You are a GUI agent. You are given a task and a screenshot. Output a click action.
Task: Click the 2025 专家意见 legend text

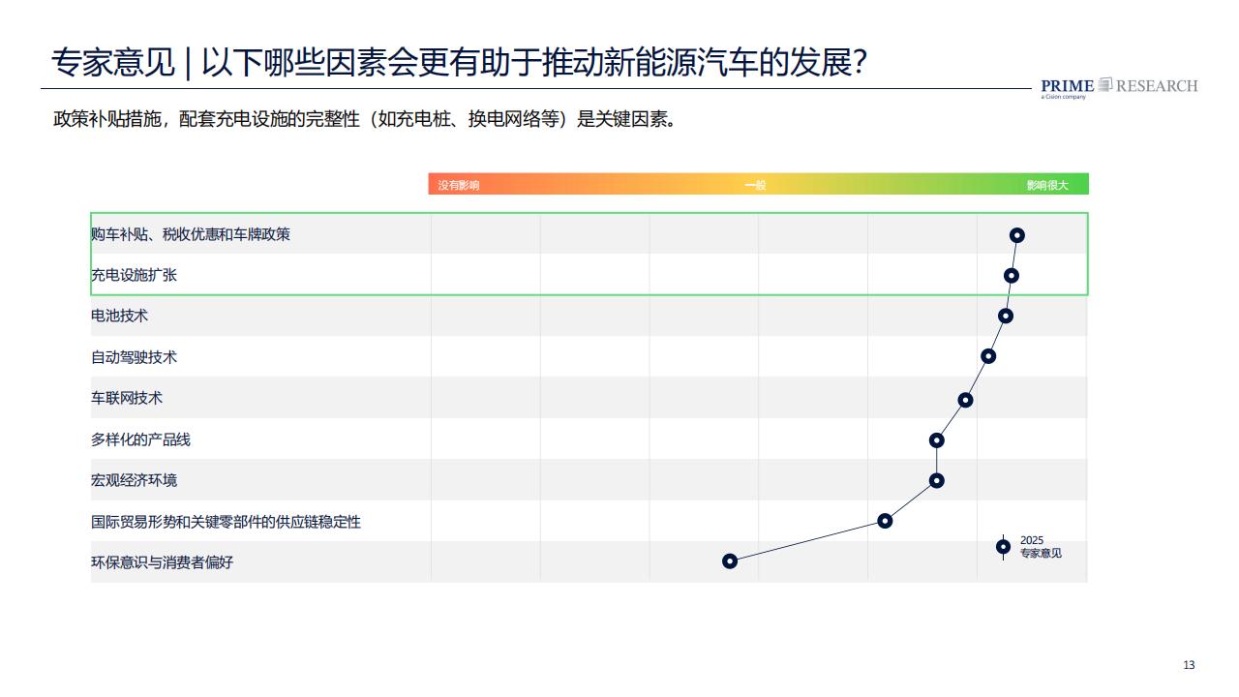coord(1041,547)
